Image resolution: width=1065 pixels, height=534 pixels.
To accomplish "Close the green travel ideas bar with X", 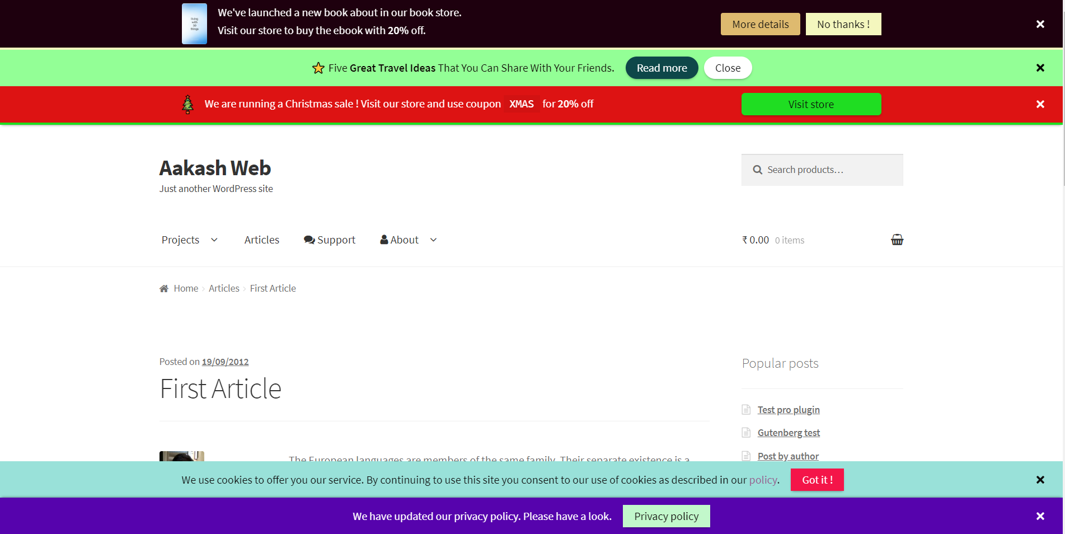I will coord(1040,68).
